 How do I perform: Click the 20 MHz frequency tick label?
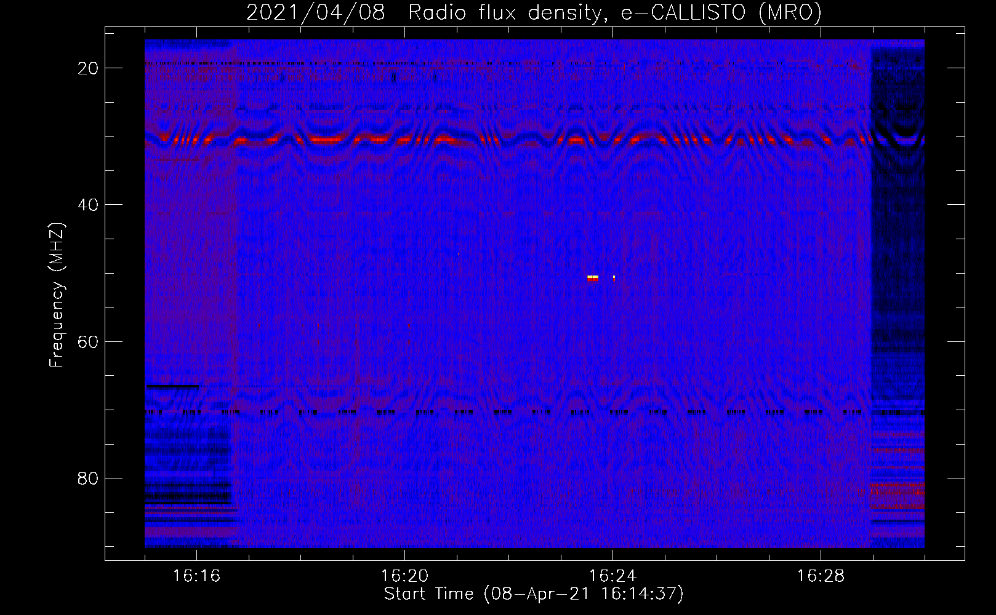pyautogui.click(x=88, y=68)
